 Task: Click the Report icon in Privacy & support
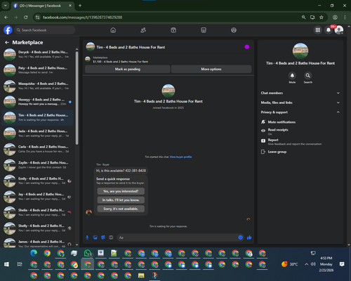point(263,140)
